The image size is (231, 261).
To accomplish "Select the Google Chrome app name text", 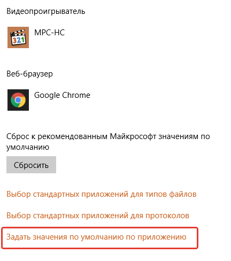I will coord(62,95).
